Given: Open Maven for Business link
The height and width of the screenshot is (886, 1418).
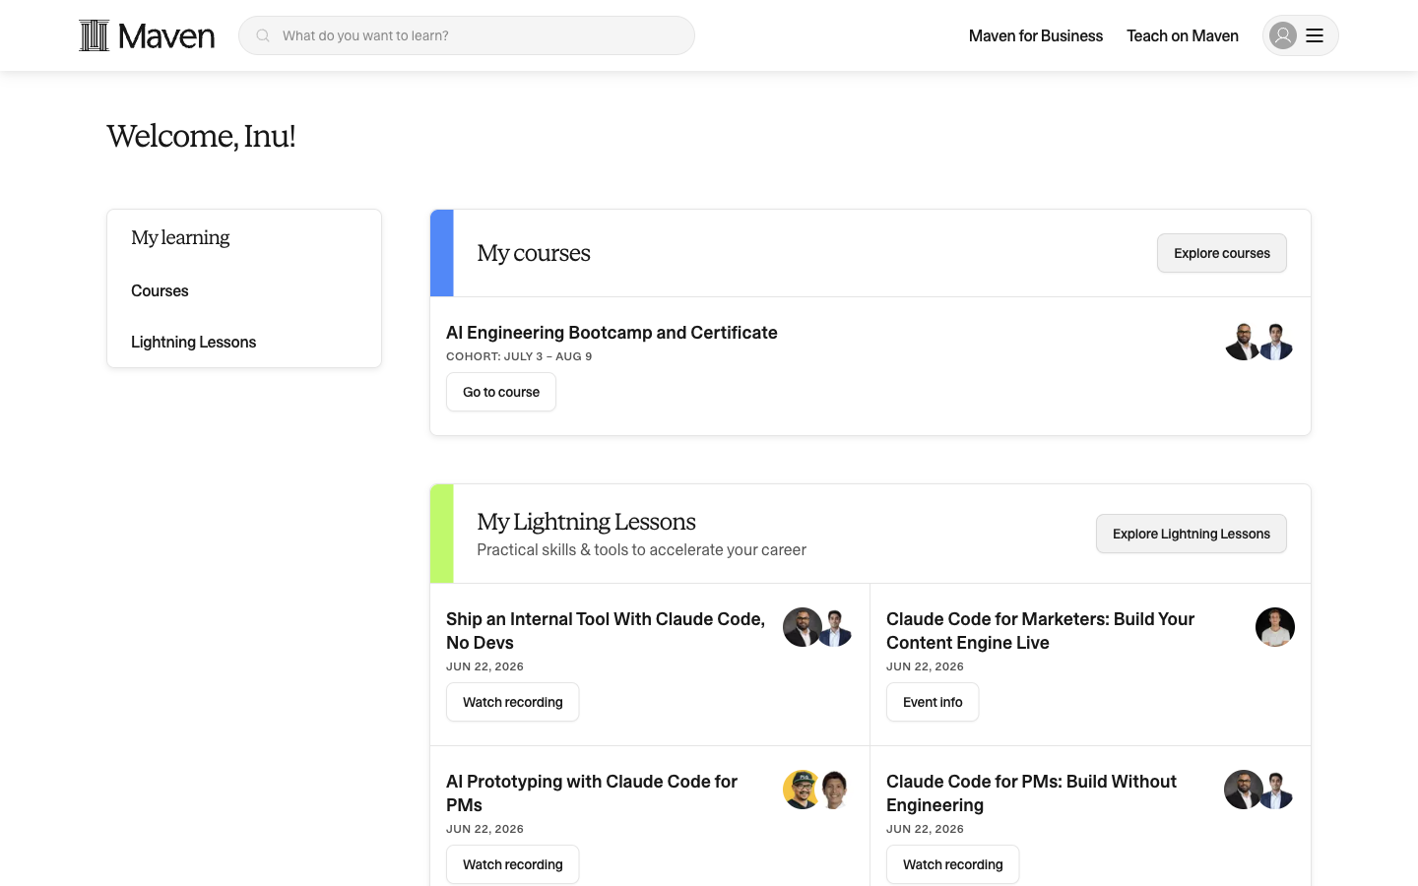Looking at the screenshot, I should tap(1036, 35).
